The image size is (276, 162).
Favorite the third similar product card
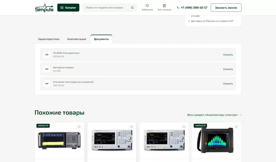(x=184, y=127)
